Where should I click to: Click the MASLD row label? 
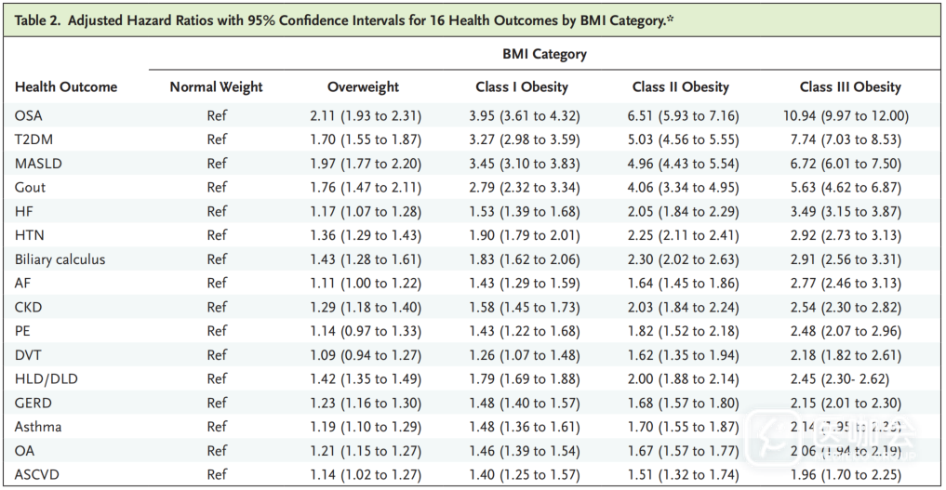[36, 164]
